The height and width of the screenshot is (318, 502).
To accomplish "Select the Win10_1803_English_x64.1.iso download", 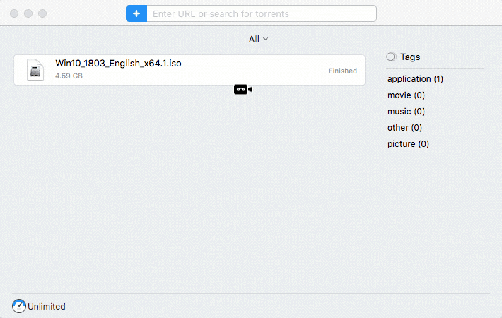I will click(189, 70).
